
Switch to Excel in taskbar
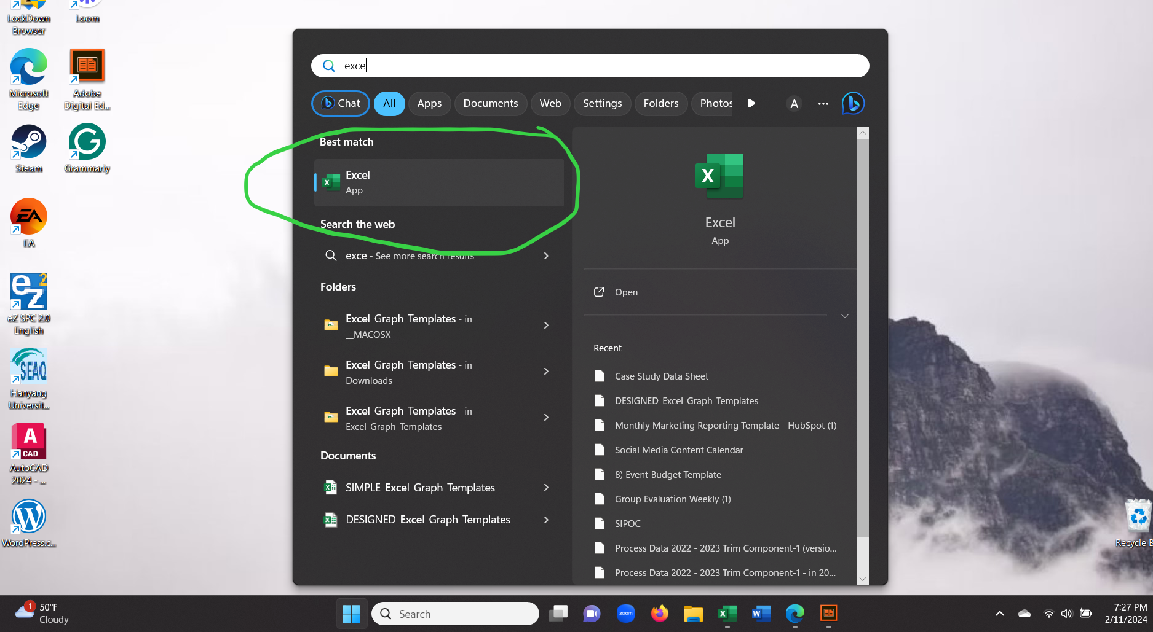coord(727,614)
